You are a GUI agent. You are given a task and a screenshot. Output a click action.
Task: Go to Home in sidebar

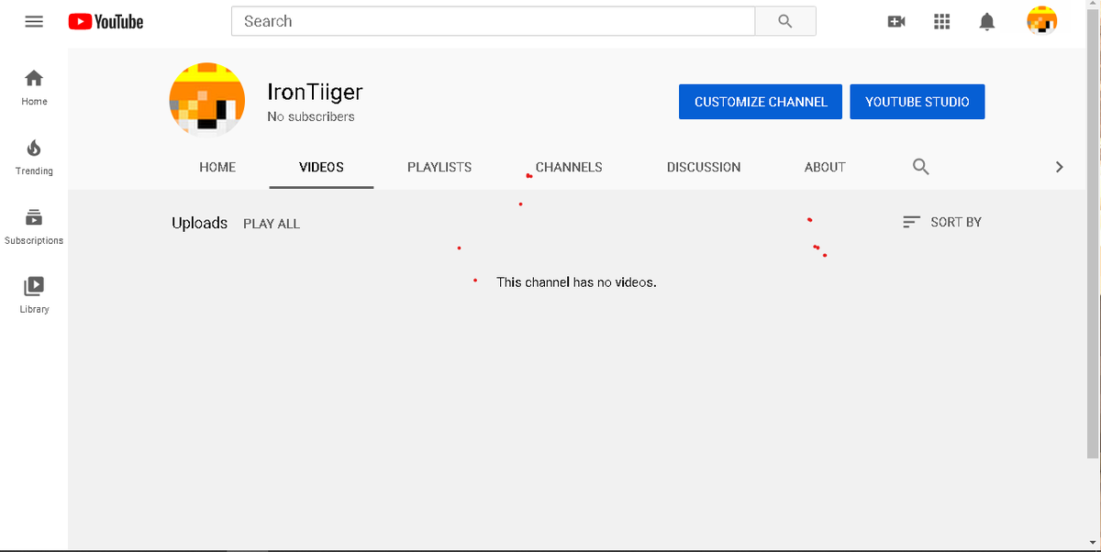point(34,87)
